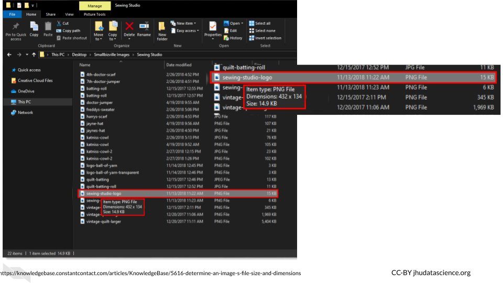Switch to the Home tab
Image resolution: width=503 pixels, height=283 pixels.
point(31,15)
